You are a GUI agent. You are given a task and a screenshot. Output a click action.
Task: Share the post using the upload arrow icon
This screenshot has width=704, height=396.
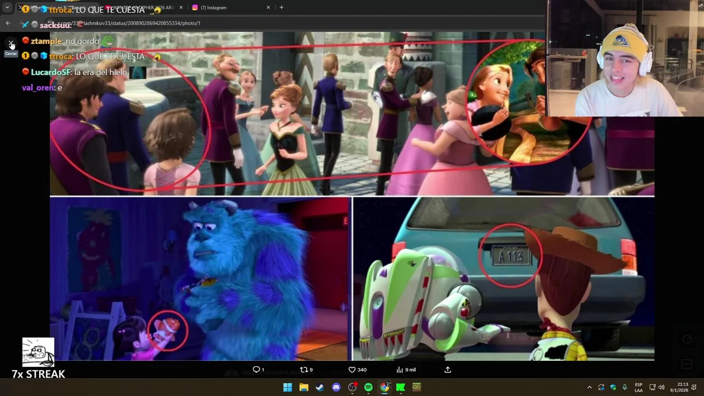coord(448,370)
